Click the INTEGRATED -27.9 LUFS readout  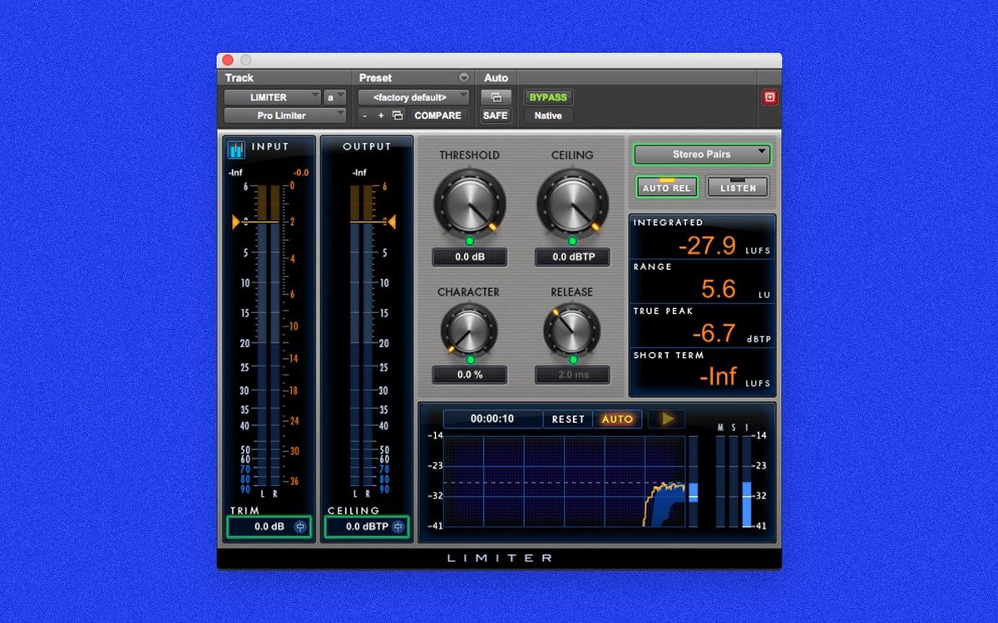[702, 238]
